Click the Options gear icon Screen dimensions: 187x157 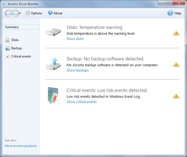point(28,13)
